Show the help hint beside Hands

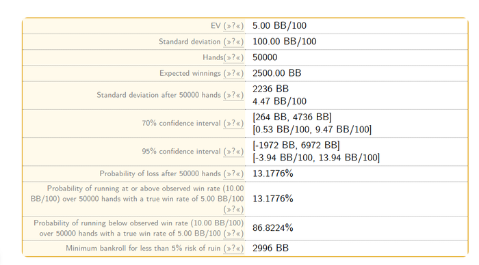pos(233,57)
